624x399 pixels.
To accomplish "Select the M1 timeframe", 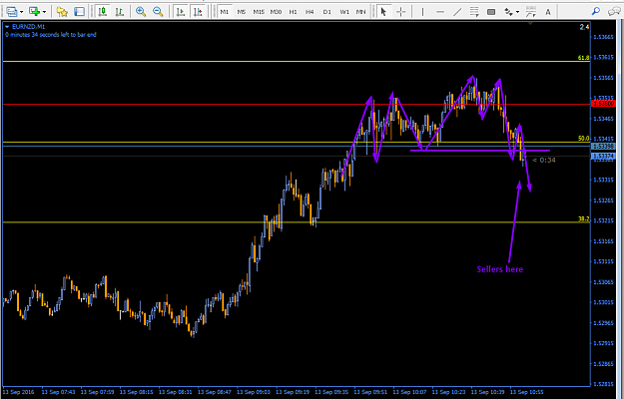I will point(225,12).
